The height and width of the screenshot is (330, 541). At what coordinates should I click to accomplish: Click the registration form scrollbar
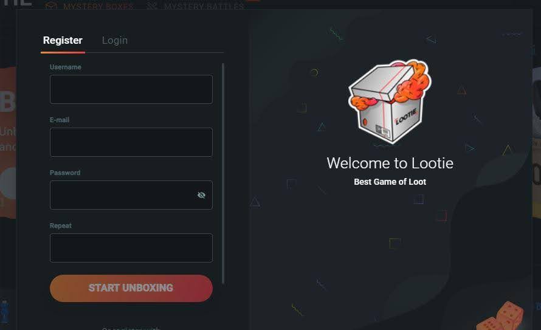[x=223, y=173]
